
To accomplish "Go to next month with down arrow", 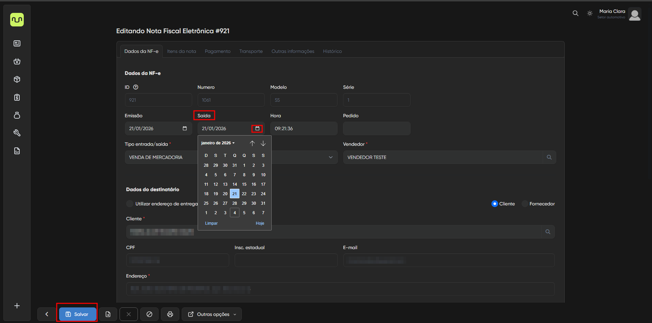I will pos(263,143).
